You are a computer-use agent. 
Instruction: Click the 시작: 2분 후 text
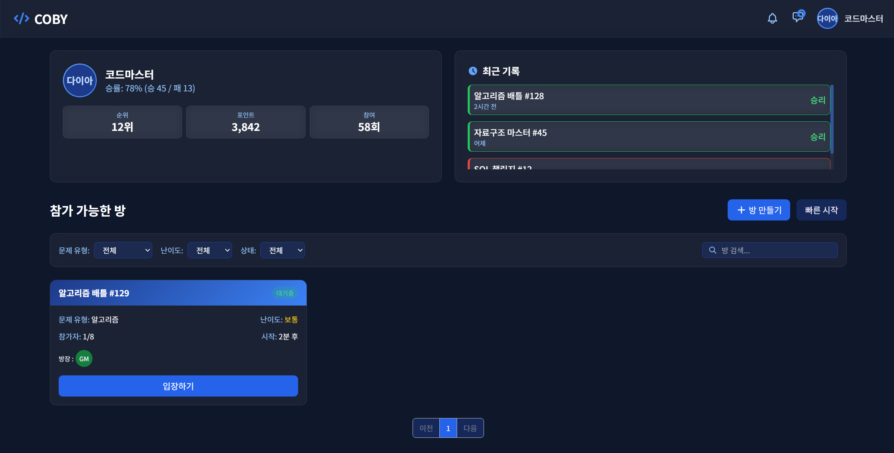280,337
